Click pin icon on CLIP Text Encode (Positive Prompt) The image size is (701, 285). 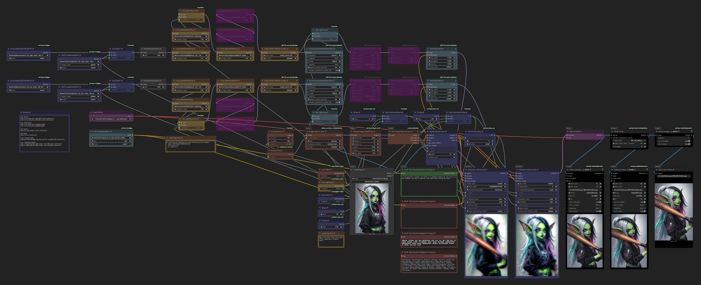(434, 170)
